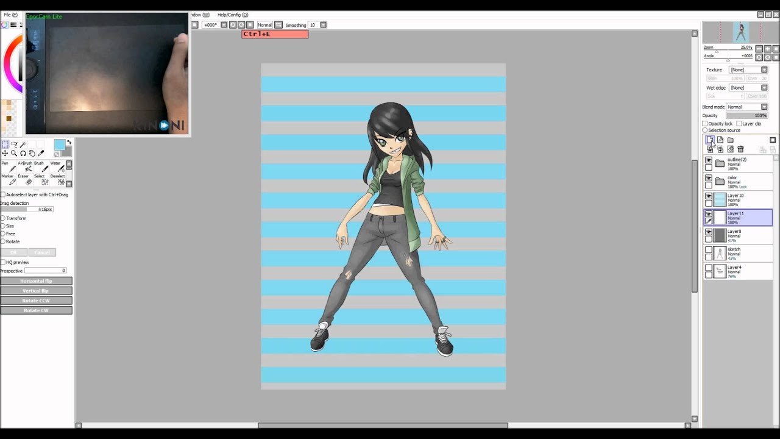
Task: Adjust the layer Opacity slider
Action: coord(746,115)
